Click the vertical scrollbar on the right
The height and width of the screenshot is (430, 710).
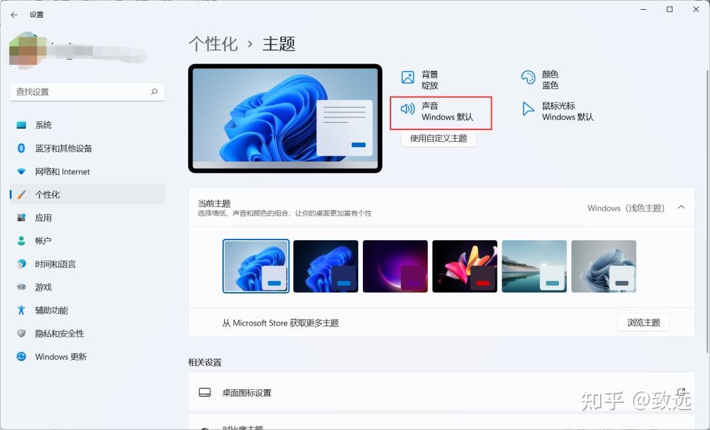[x=707, y=211]
